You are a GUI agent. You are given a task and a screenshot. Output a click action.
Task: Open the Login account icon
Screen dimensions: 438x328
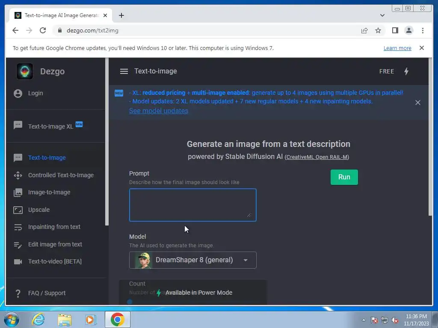point(18,94)
